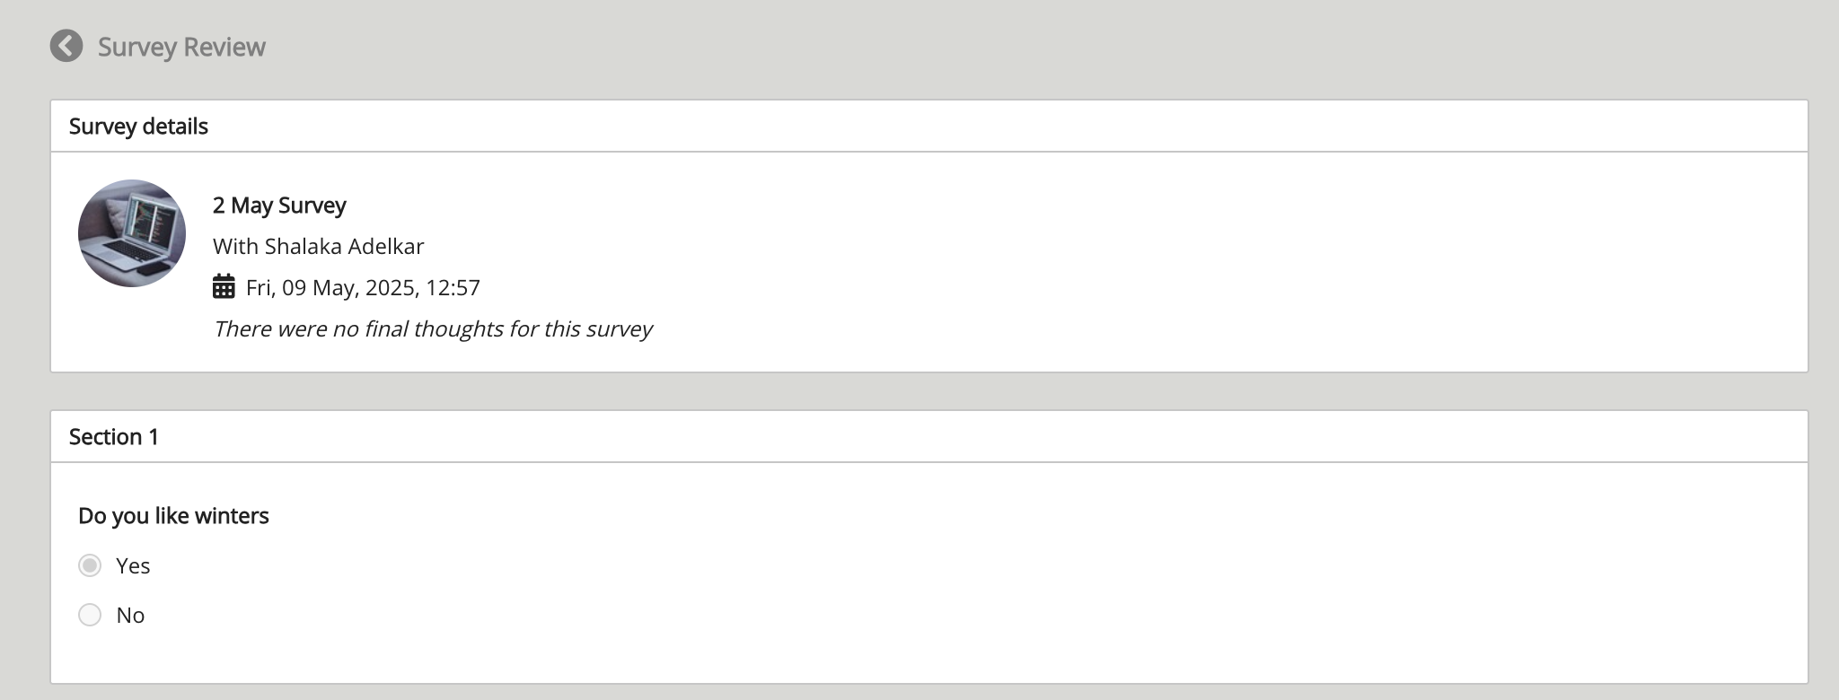Toggle the answer for winters question to No
The height and width of the screenshot is (700, 1839).
(x=89, y=615)
